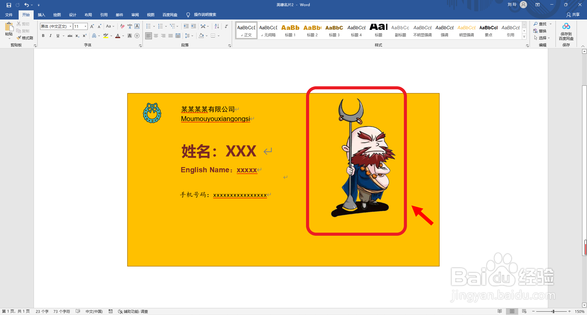Click the Spelling check status bar icon
This screenshot has width=587, height=315.
pos(78,311)
